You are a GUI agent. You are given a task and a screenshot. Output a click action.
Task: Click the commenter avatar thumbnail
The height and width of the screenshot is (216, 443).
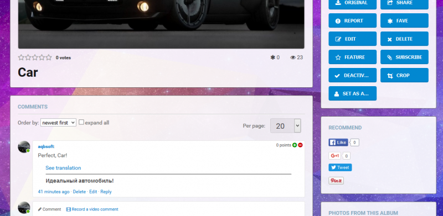click(x=24, y=147)
